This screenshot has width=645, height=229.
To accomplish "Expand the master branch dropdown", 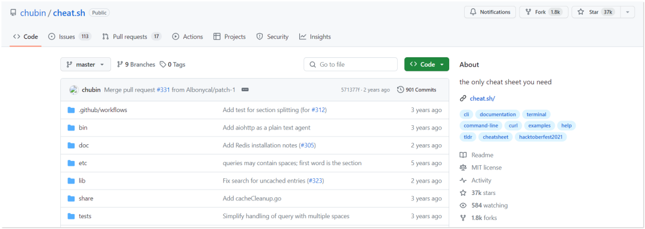I will (85, 64).
